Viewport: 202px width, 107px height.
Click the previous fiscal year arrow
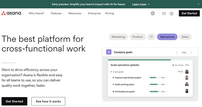tap(176, 52)
